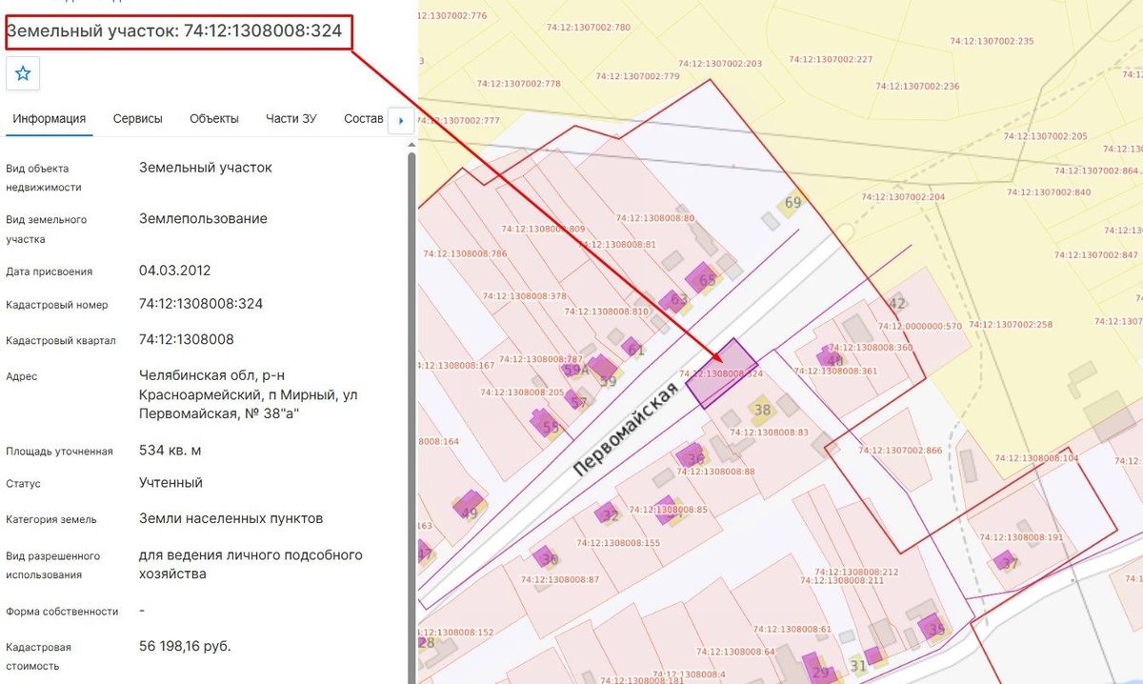The image size is (1143, 684).
Task: Click map parcel label 74:12:1308008:786
Action: click(465, 253)
